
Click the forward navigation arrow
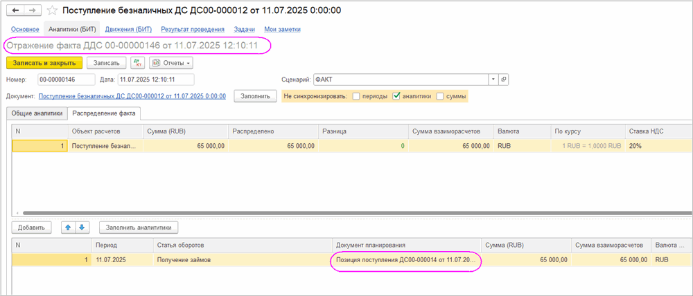tap(30, 11)
